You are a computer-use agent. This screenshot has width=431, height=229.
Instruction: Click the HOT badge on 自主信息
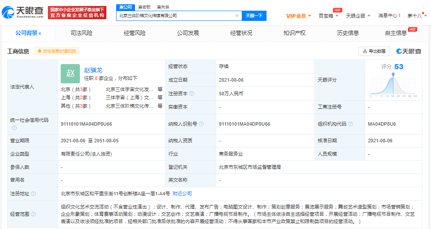pos(412,29)
